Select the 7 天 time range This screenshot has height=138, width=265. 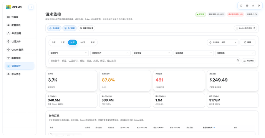coord(63,42)
